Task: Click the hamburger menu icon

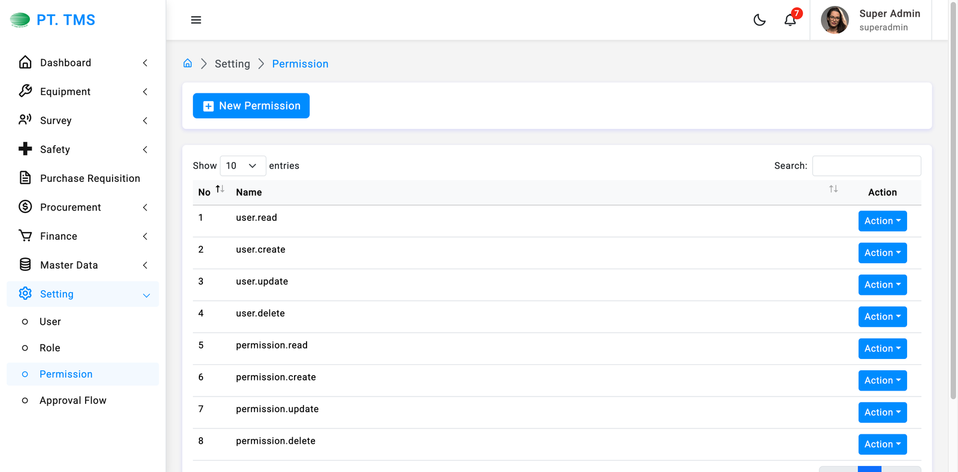Action: (196, 20)
